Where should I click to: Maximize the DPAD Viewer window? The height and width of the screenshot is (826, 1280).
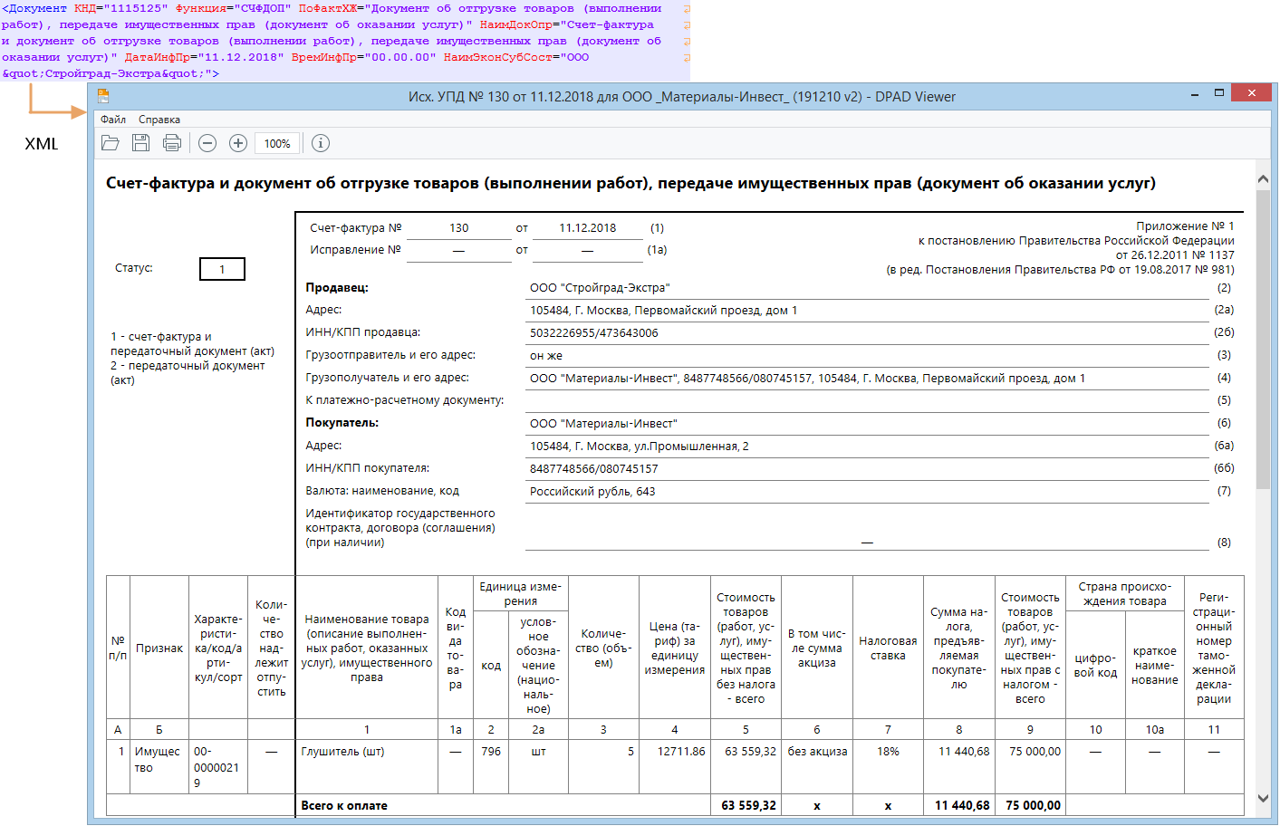pyautogui.click(x=1219, y=93)
